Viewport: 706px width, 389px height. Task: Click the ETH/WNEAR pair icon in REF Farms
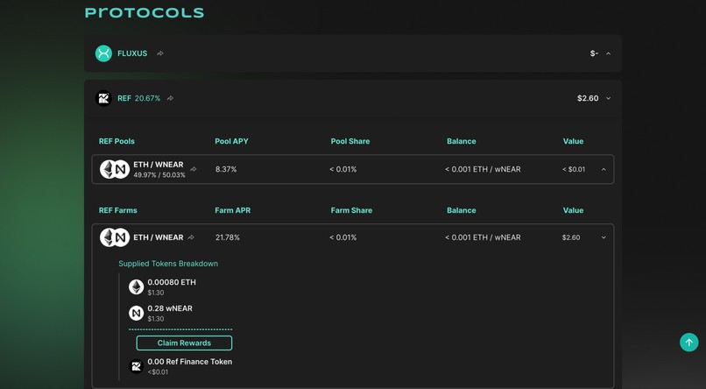115,237
